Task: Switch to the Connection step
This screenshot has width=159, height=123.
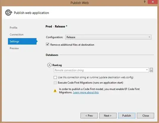Action: pos(16,35)
